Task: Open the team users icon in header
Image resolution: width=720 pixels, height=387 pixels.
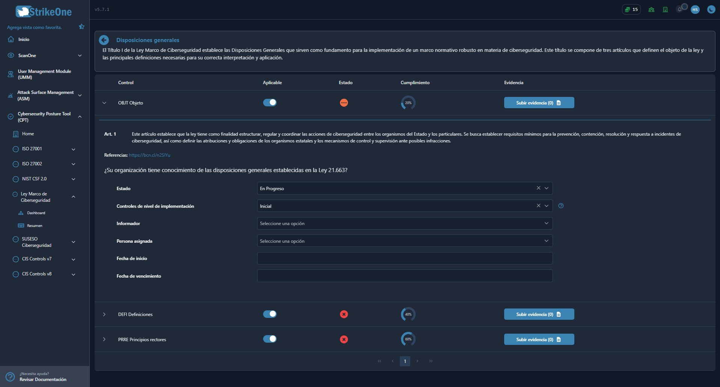Action: (x=651, y=10)
